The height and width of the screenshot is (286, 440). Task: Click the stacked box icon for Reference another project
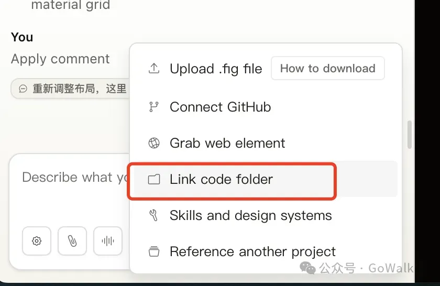[154, 251]
